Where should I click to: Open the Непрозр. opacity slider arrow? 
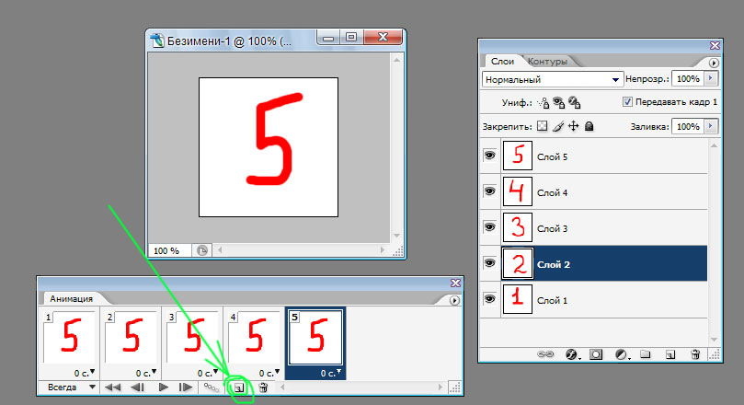point(711,79)
